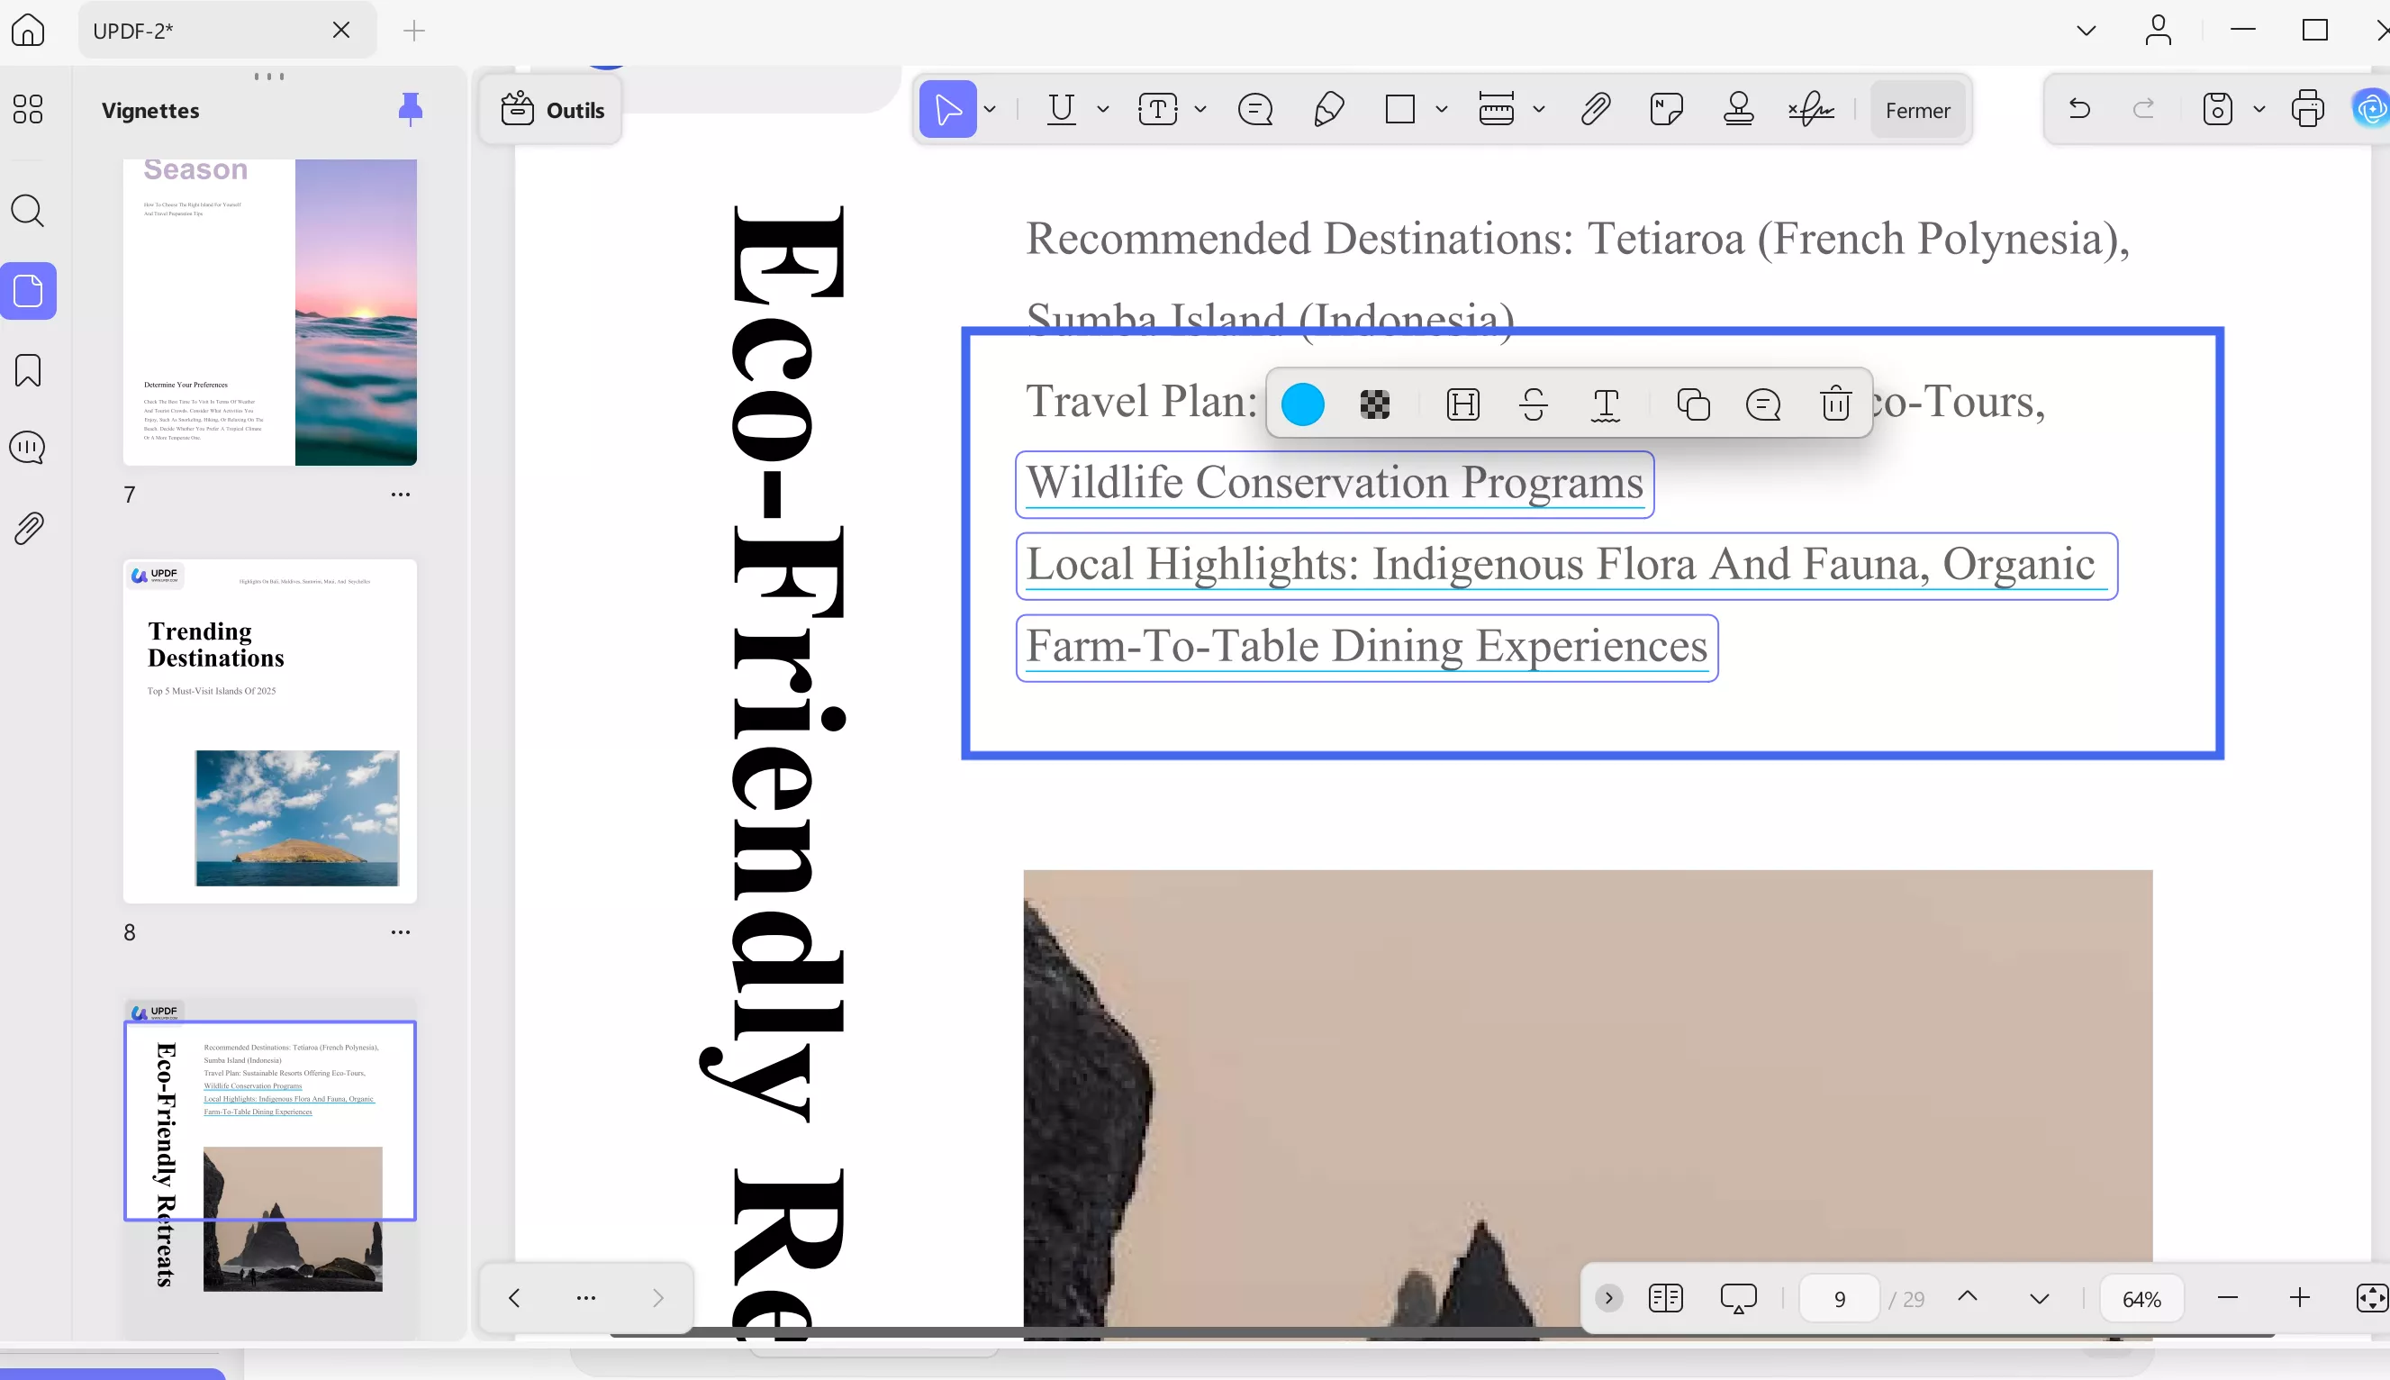
Task: Delete the selected annotation
Action: tap(1836, 404)
